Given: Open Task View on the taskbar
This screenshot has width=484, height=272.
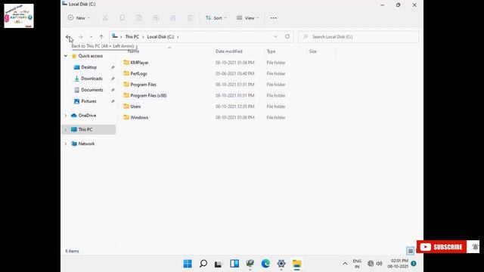Looking at the screenshot, I should click(x=219, y=264).
